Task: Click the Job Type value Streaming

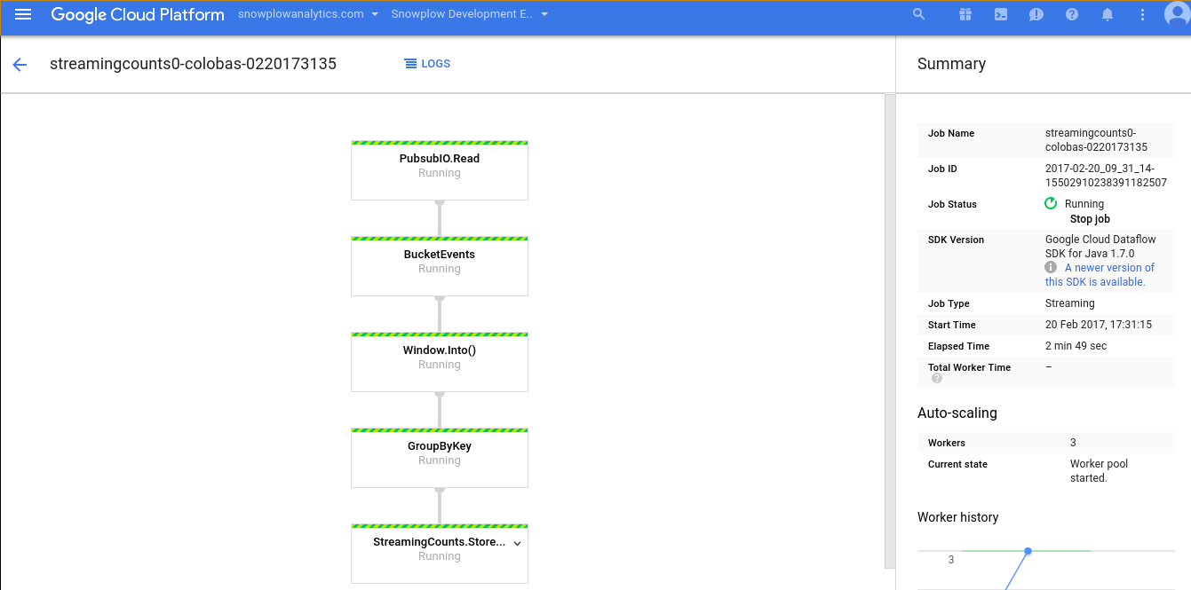Action: (1070, 303)
